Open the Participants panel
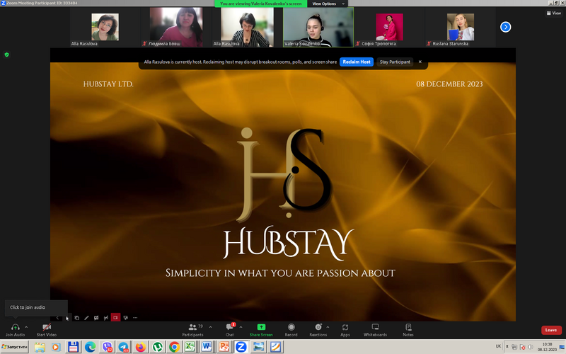The width and height of the screenshot is (566, 354). pos(192,330)
